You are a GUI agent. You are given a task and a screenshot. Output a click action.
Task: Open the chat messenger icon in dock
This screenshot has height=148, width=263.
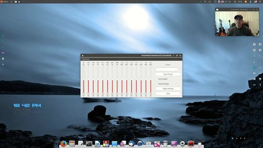click(x=123, y=144)
